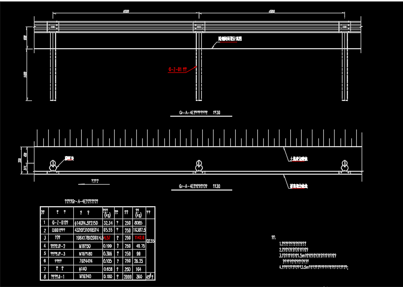Viewport: 403px width, 287px height.
Task: Click the 196X178X200X4.5 specification cell
Action: tap(90, 238)
